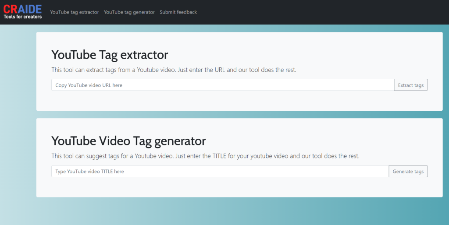Click the YouTube Tag extractor heading
This screenshot has height=225, width=449.
(110, 55)
